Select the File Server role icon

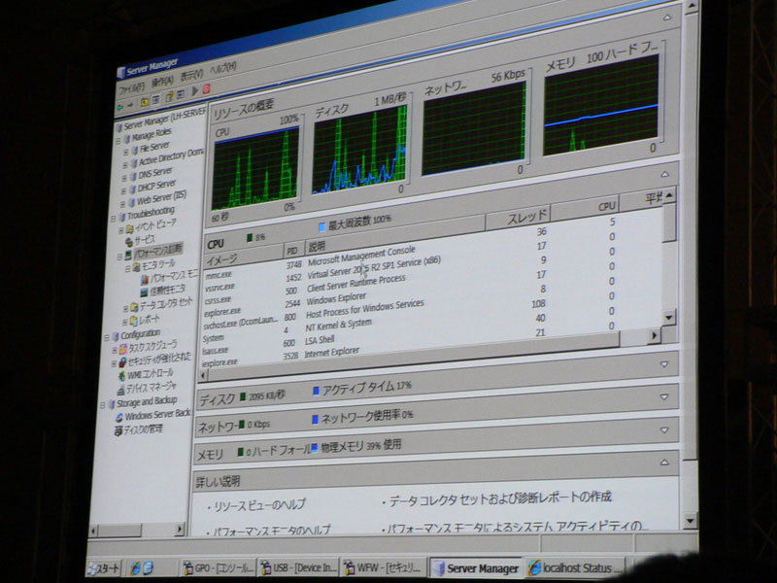(x=134, y=150)
